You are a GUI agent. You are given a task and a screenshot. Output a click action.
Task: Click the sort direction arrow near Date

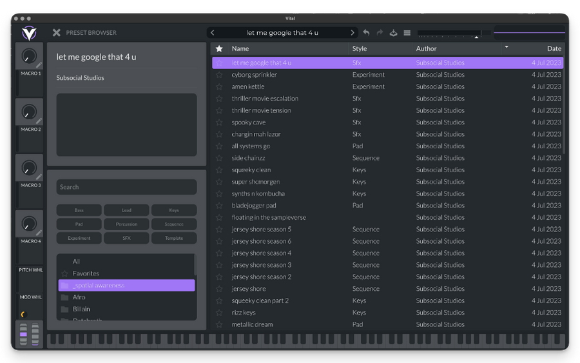(507, 47)
